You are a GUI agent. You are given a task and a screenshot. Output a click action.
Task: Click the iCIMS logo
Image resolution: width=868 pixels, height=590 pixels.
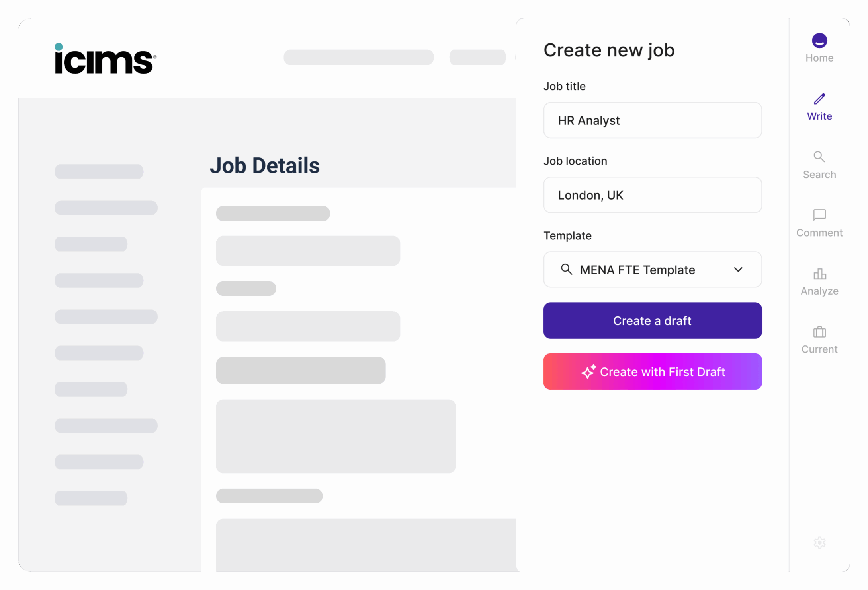pyautogui.click(x=106, y=59)
